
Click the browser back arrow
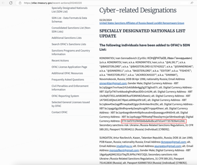click(3, 3)
